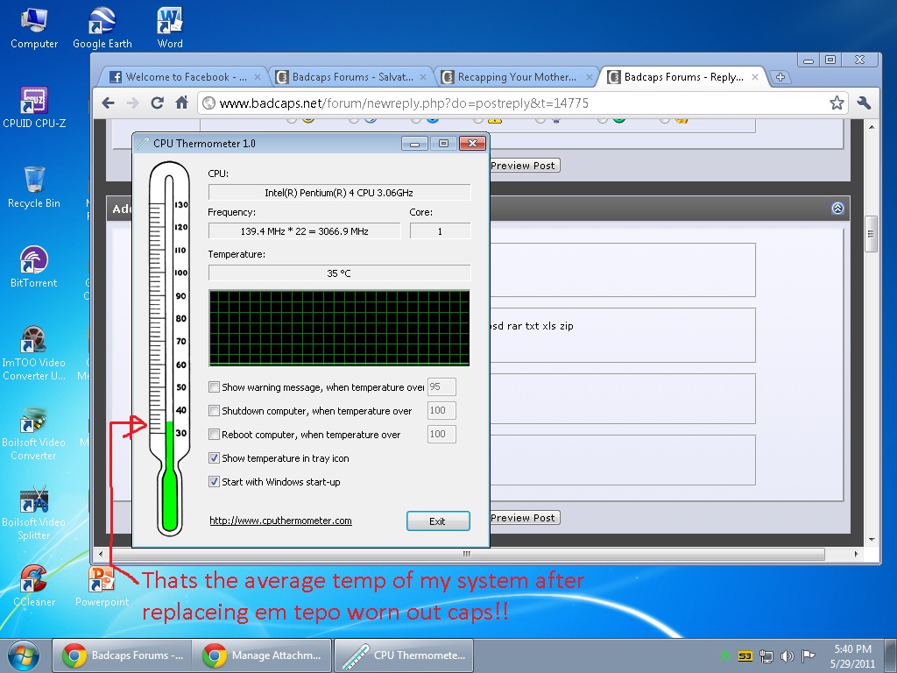
Task: Click Chrome reload page icon
Action: pos(158,103)
